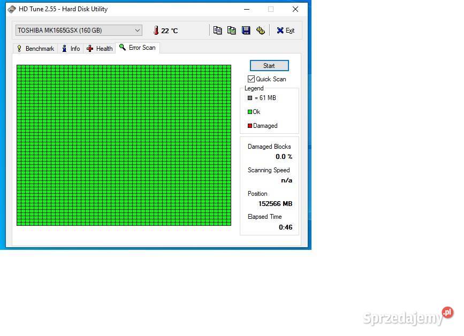
Task: Click the green block scan grid
Action: pos(124,145)
